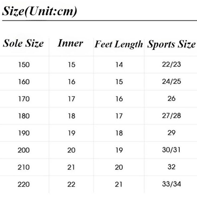Click the Size(Unit:cm) title text
This screenshot has height=197, width=197.
tap(40, 12)
